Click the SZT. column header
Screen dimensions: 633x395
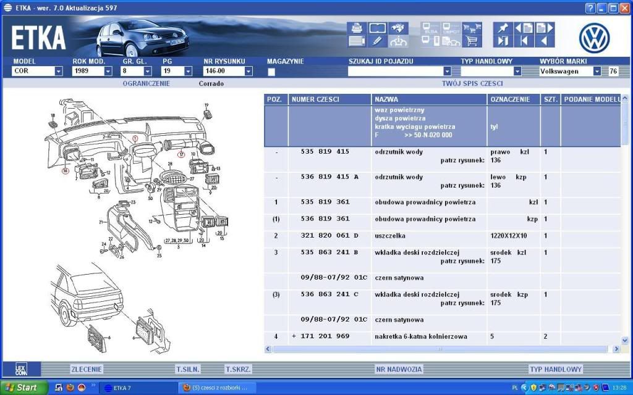551,99
